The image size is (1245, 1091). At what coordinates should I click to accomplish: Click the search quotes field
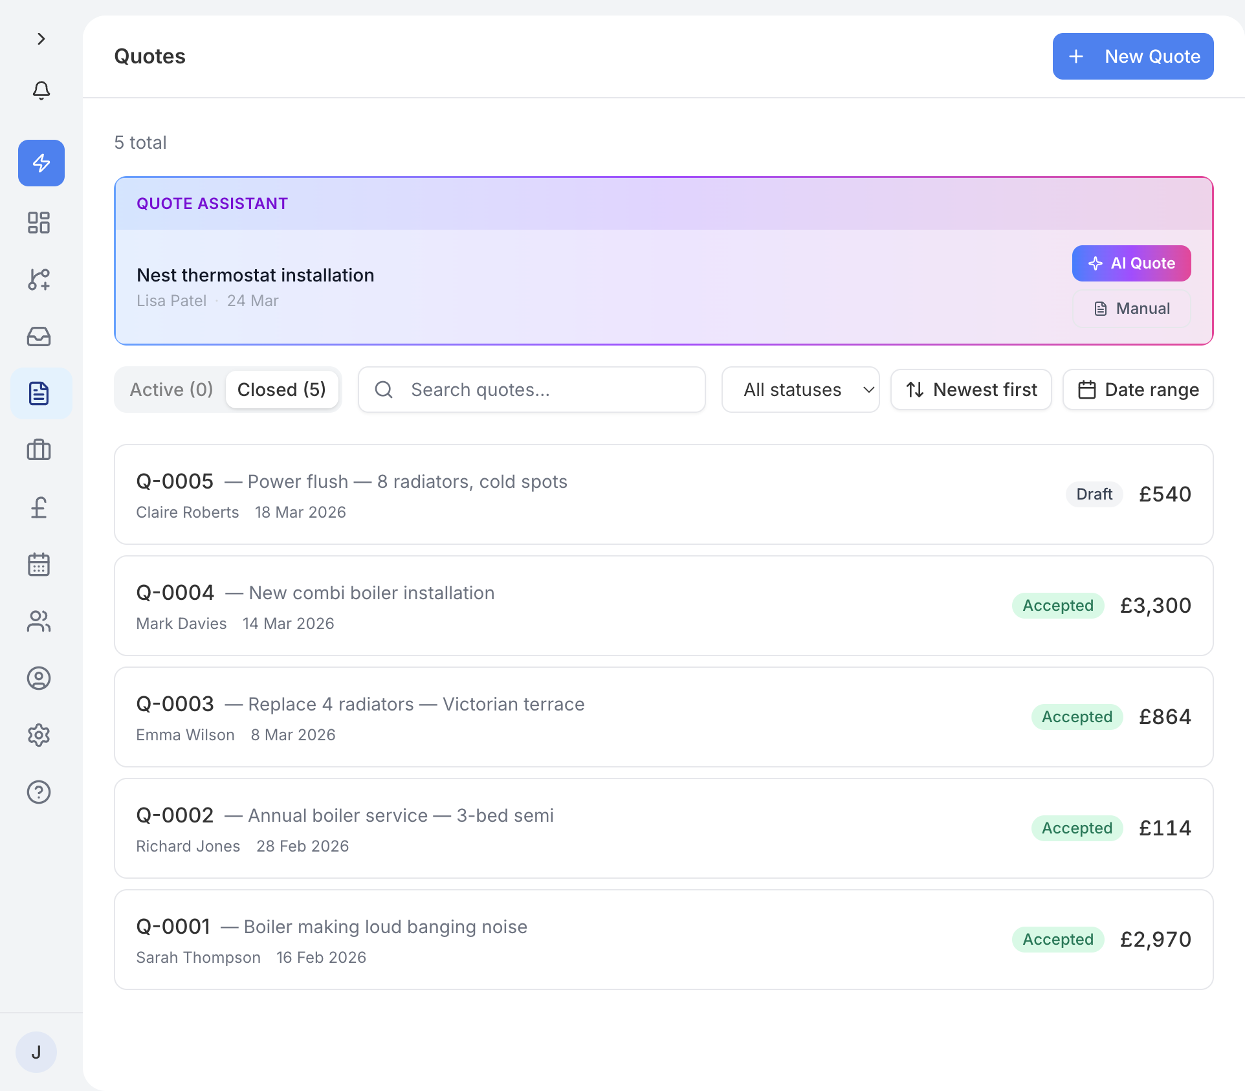531,389
